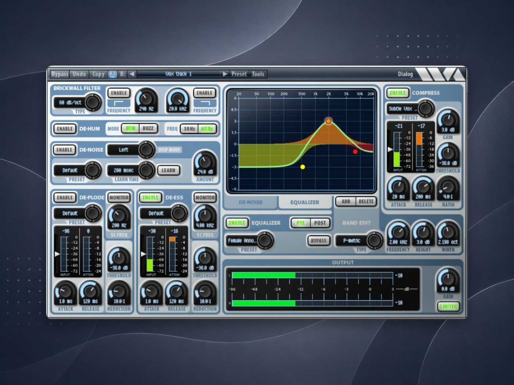Viewport: 514px width, 385px height.
Task: Click the Compressor input meter threshold arrow
Action: coord(390,149)
